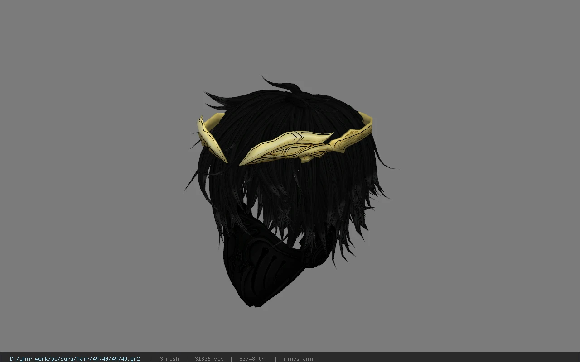Click the '53748 tri' triangle count
The image size is (580, 362).
coord(253,359)
